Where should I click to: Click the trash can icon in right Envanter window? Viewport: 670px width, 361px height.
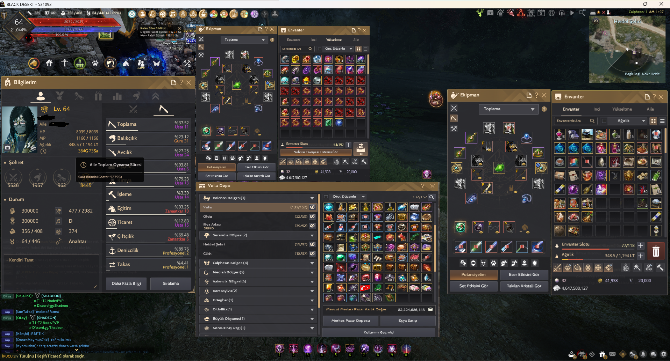click(656, 251)
